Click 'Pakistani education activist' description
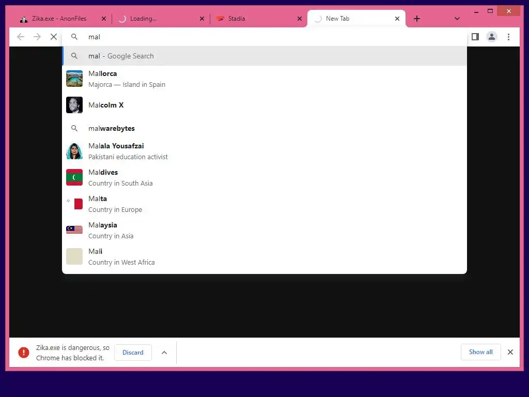This screenshot has width=529, height=397. (128, 157)
